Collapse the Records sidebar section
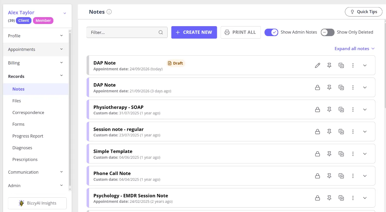 click(x=36, y=76)
